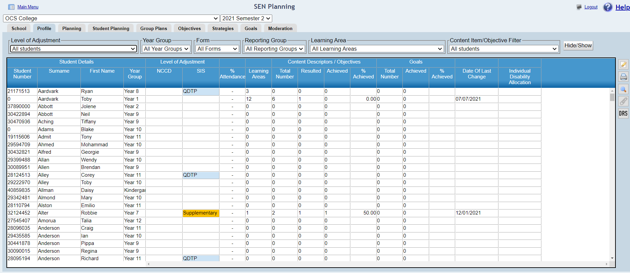Click the edit pencil icon in the side toolbar
The image size is (630, 273).
click(x=623, y=65)
